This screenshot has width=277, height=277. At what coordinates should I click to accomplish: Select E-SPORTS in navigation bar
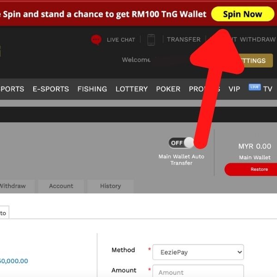tap(51, 89)
